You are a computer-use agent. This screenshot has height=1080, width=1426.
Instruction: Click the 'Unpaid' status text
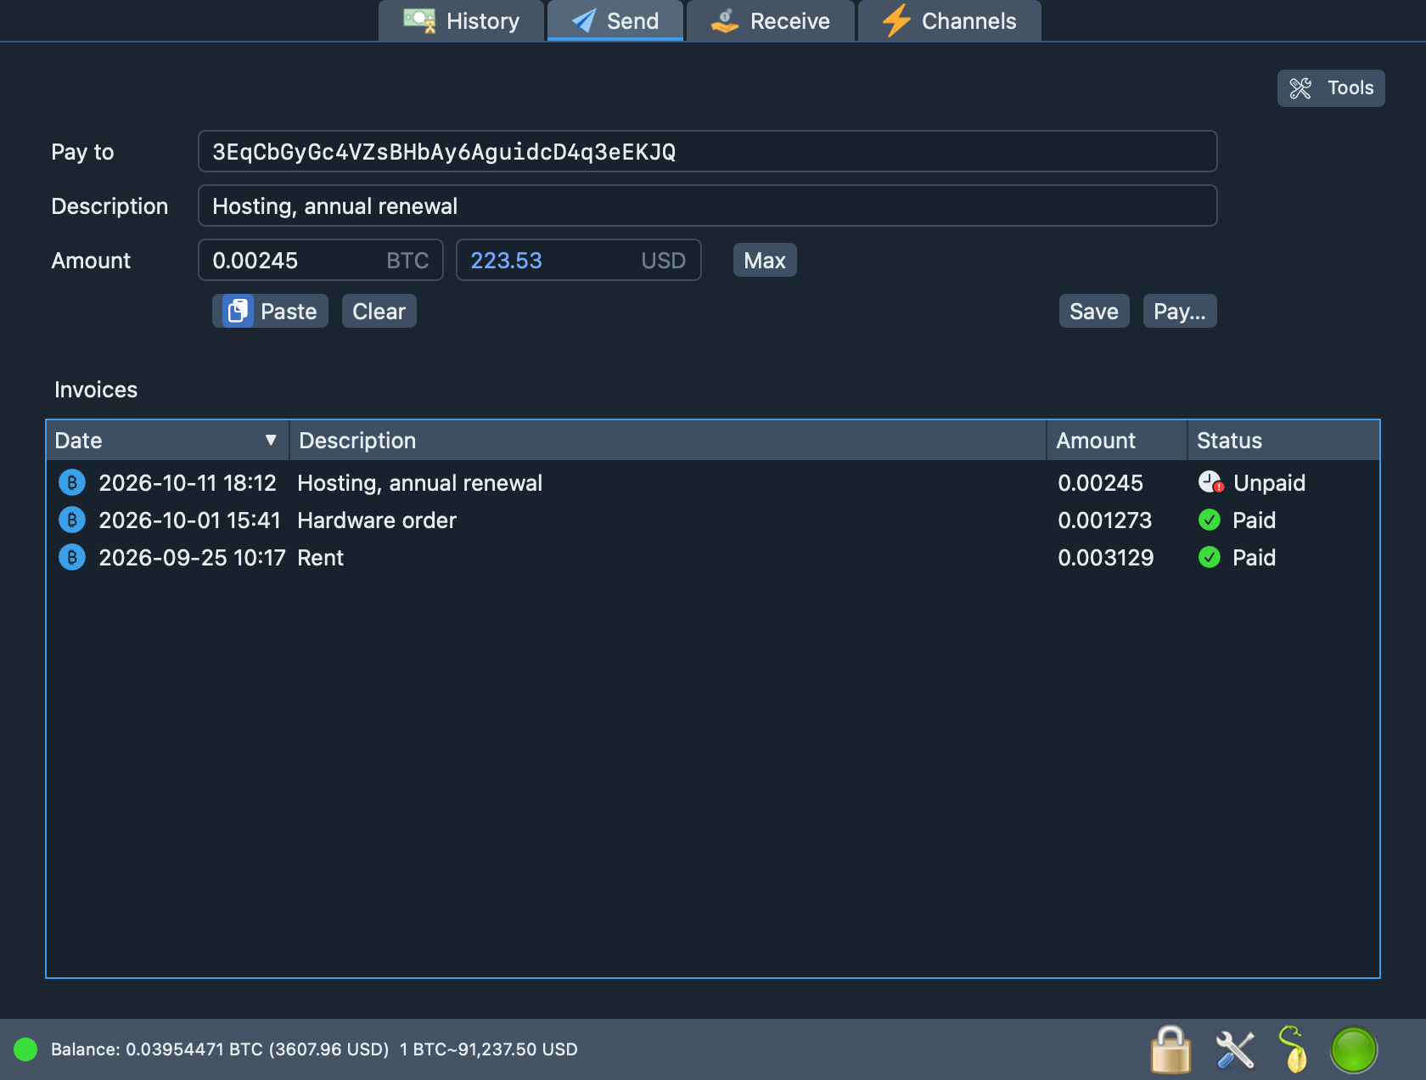click(1269, 483)
